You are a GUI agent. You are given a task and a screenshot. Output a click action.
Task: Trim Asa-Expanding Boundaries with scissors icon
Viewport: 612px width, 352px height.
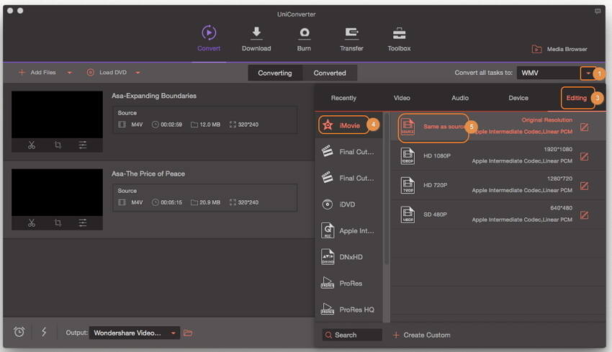tap(32, 145)
